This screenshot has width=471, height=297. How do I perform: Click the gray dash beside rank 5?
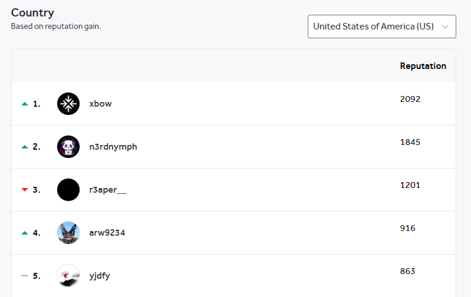coord(25,276)
